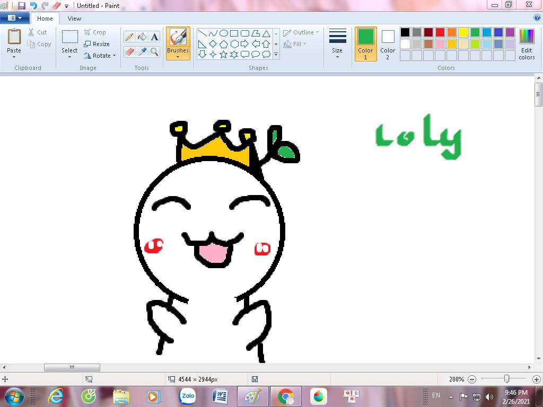Screen dimensions: 543x407
Task: Click the Cut button
Action: (x=38, y=32)
